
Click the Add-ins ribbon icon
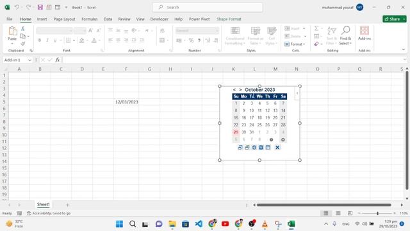click(365, 33)
